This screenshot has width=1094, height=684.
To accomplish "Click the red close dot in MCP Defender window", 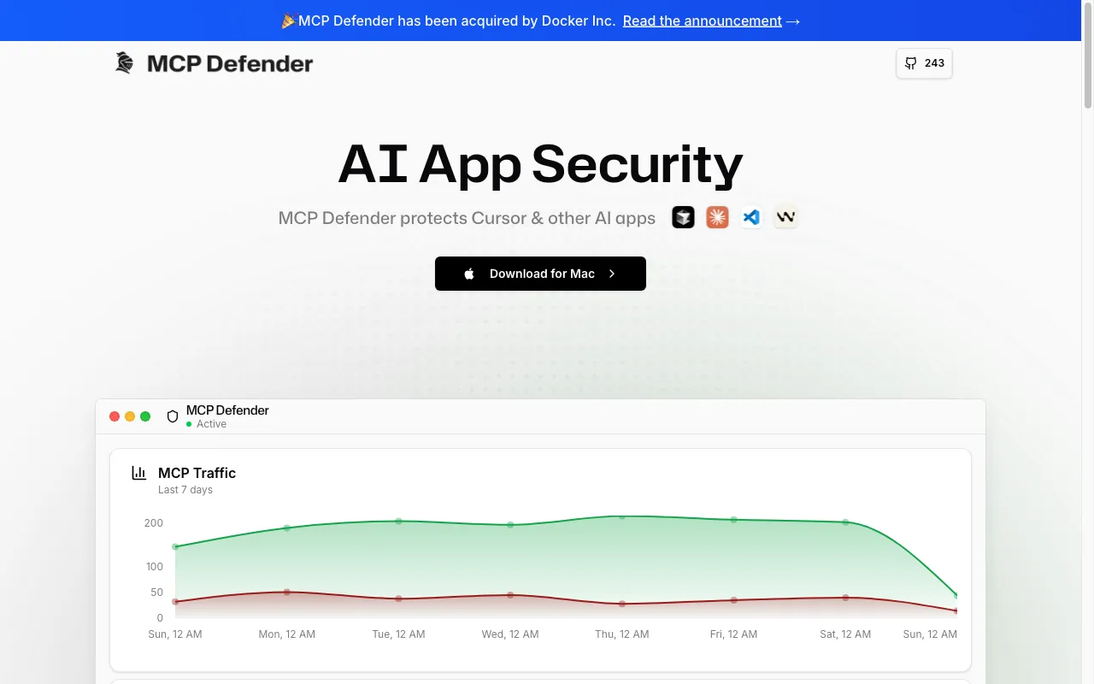I will (x=115, y=416).
